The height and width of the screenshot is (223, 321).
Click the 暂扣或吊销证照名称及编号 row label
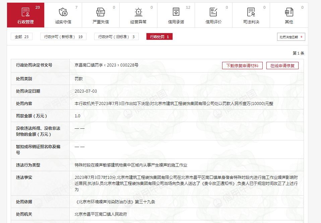tap(38, 149)
